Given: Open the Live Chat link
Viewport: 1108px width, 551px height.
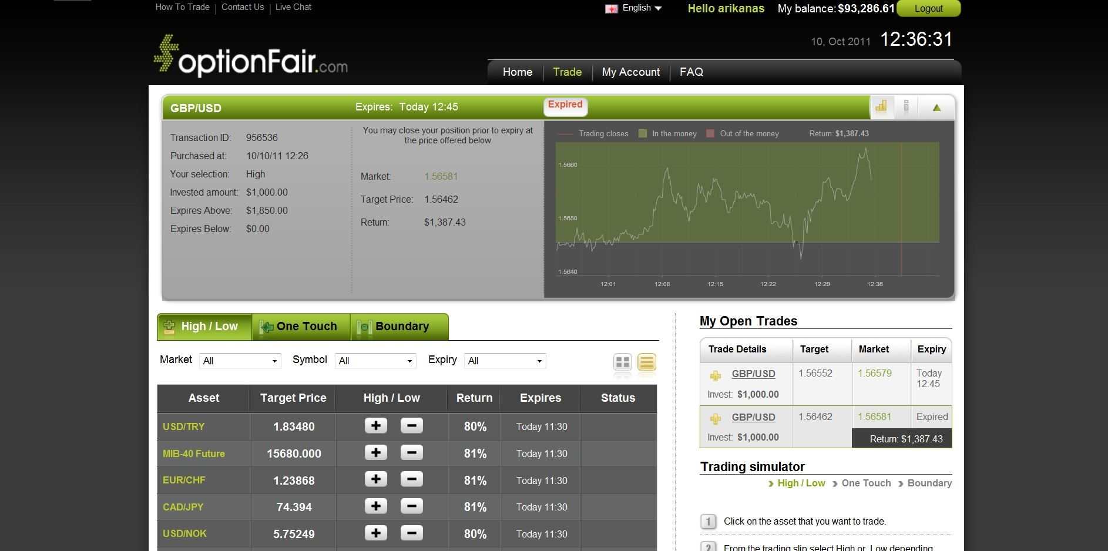Looking at the screenshot, I should [x=293, y=7].
